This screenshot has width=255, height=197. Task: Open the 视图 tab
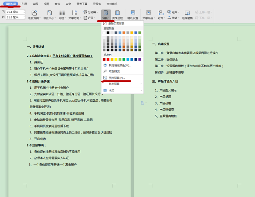[46, 4]
